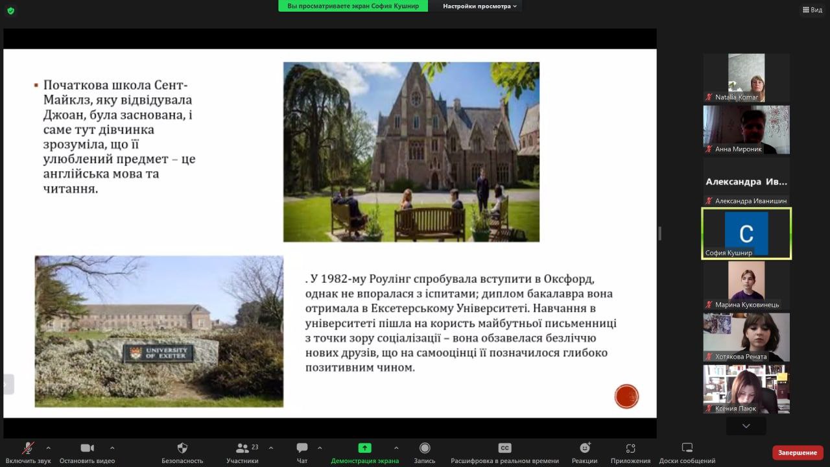This screenshot has height=467, width=830.
Task: Expand the collapsed arrow at slide left edge
Action: click(x=7, y=384)
